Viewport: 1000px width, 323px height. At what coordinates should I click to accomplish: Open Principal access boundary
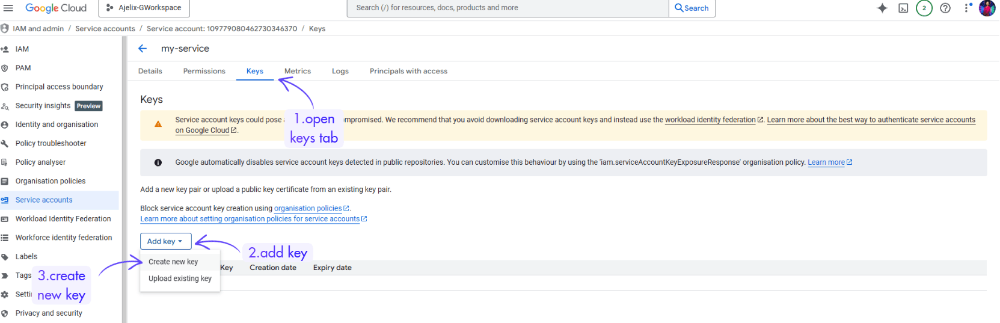59,87
